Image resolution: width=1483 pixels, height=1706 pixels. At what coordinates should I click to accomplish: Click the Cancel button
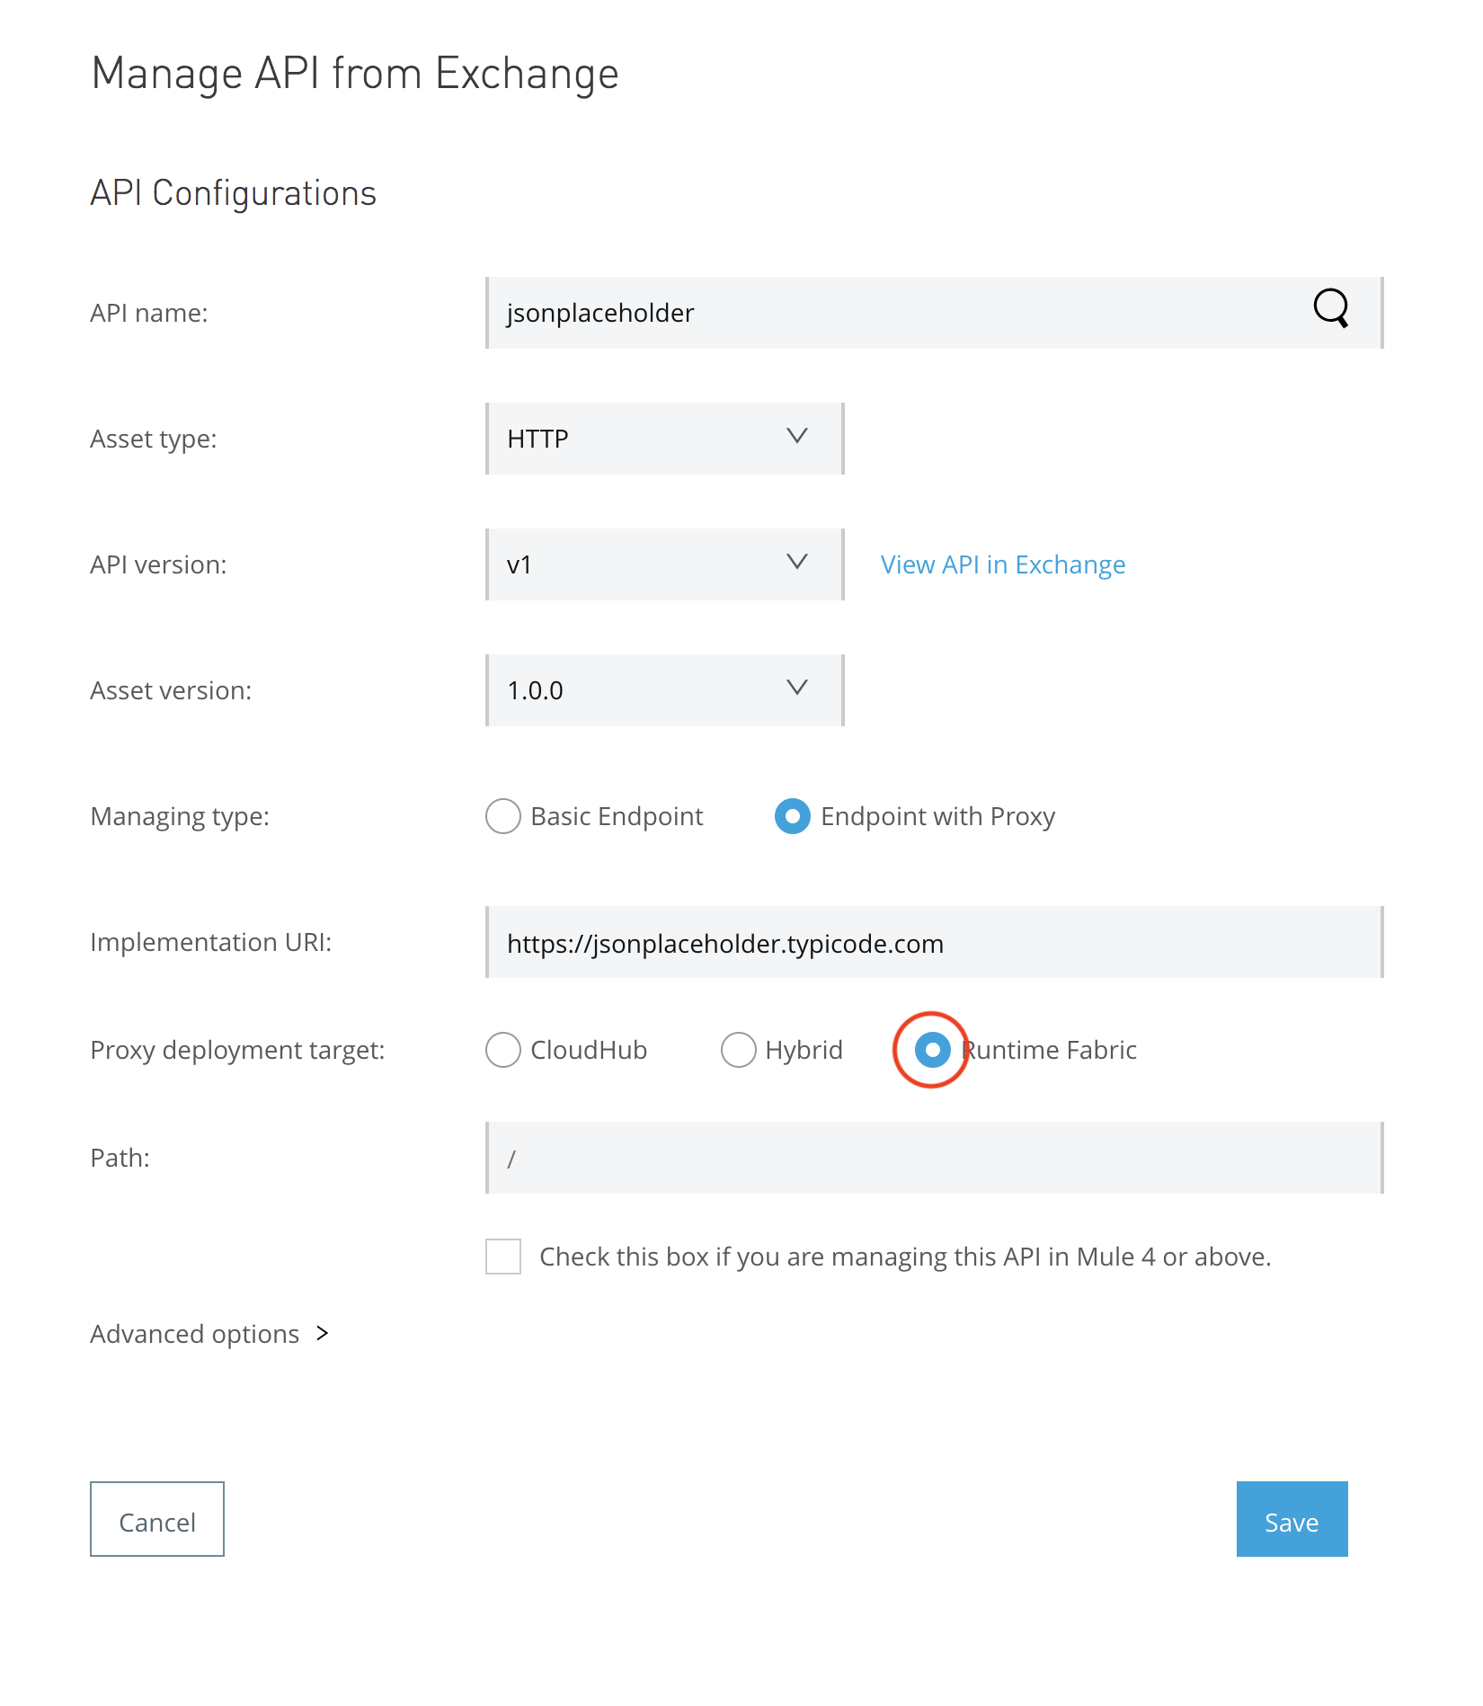157,1519
